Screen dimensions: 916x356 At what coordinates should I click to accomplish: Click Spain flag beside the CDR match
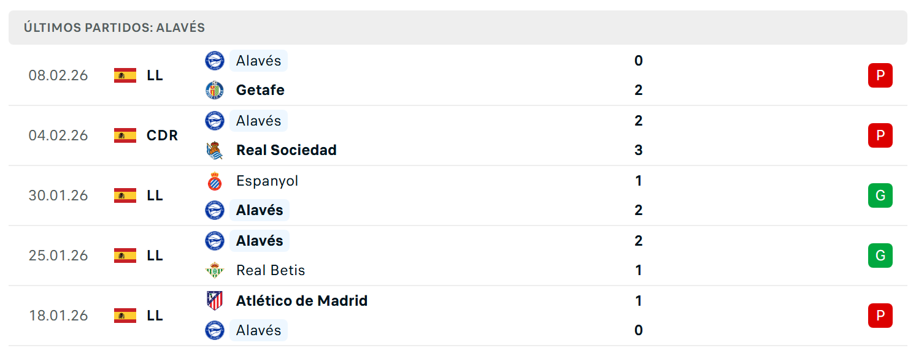125,135
